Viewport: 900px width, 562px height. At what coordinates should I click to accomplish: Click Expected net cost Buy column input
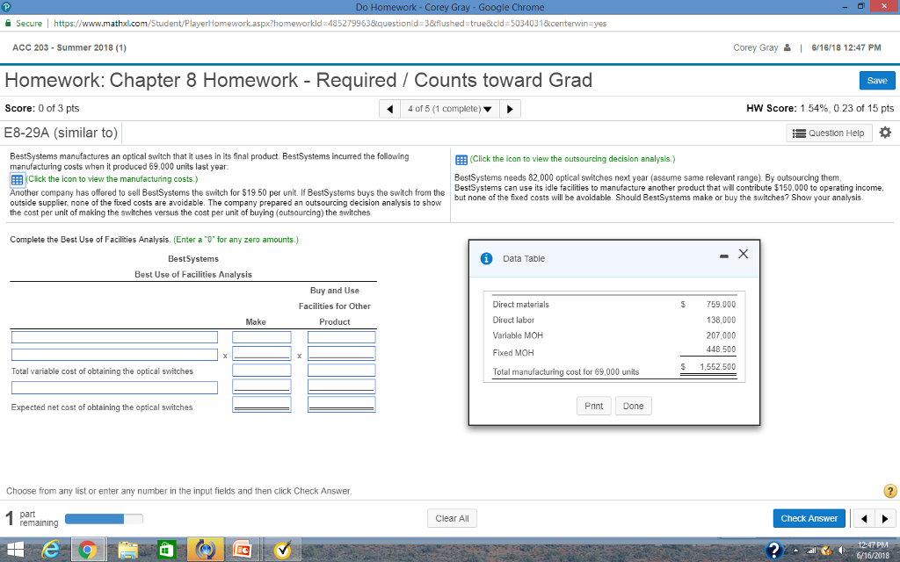pos(342,405)
